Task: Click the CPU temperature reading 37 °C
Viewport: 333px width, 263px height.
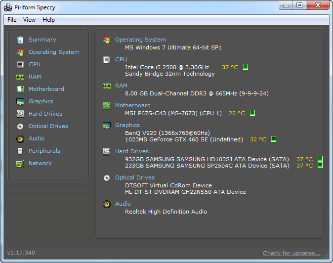Action: (230, 67)
